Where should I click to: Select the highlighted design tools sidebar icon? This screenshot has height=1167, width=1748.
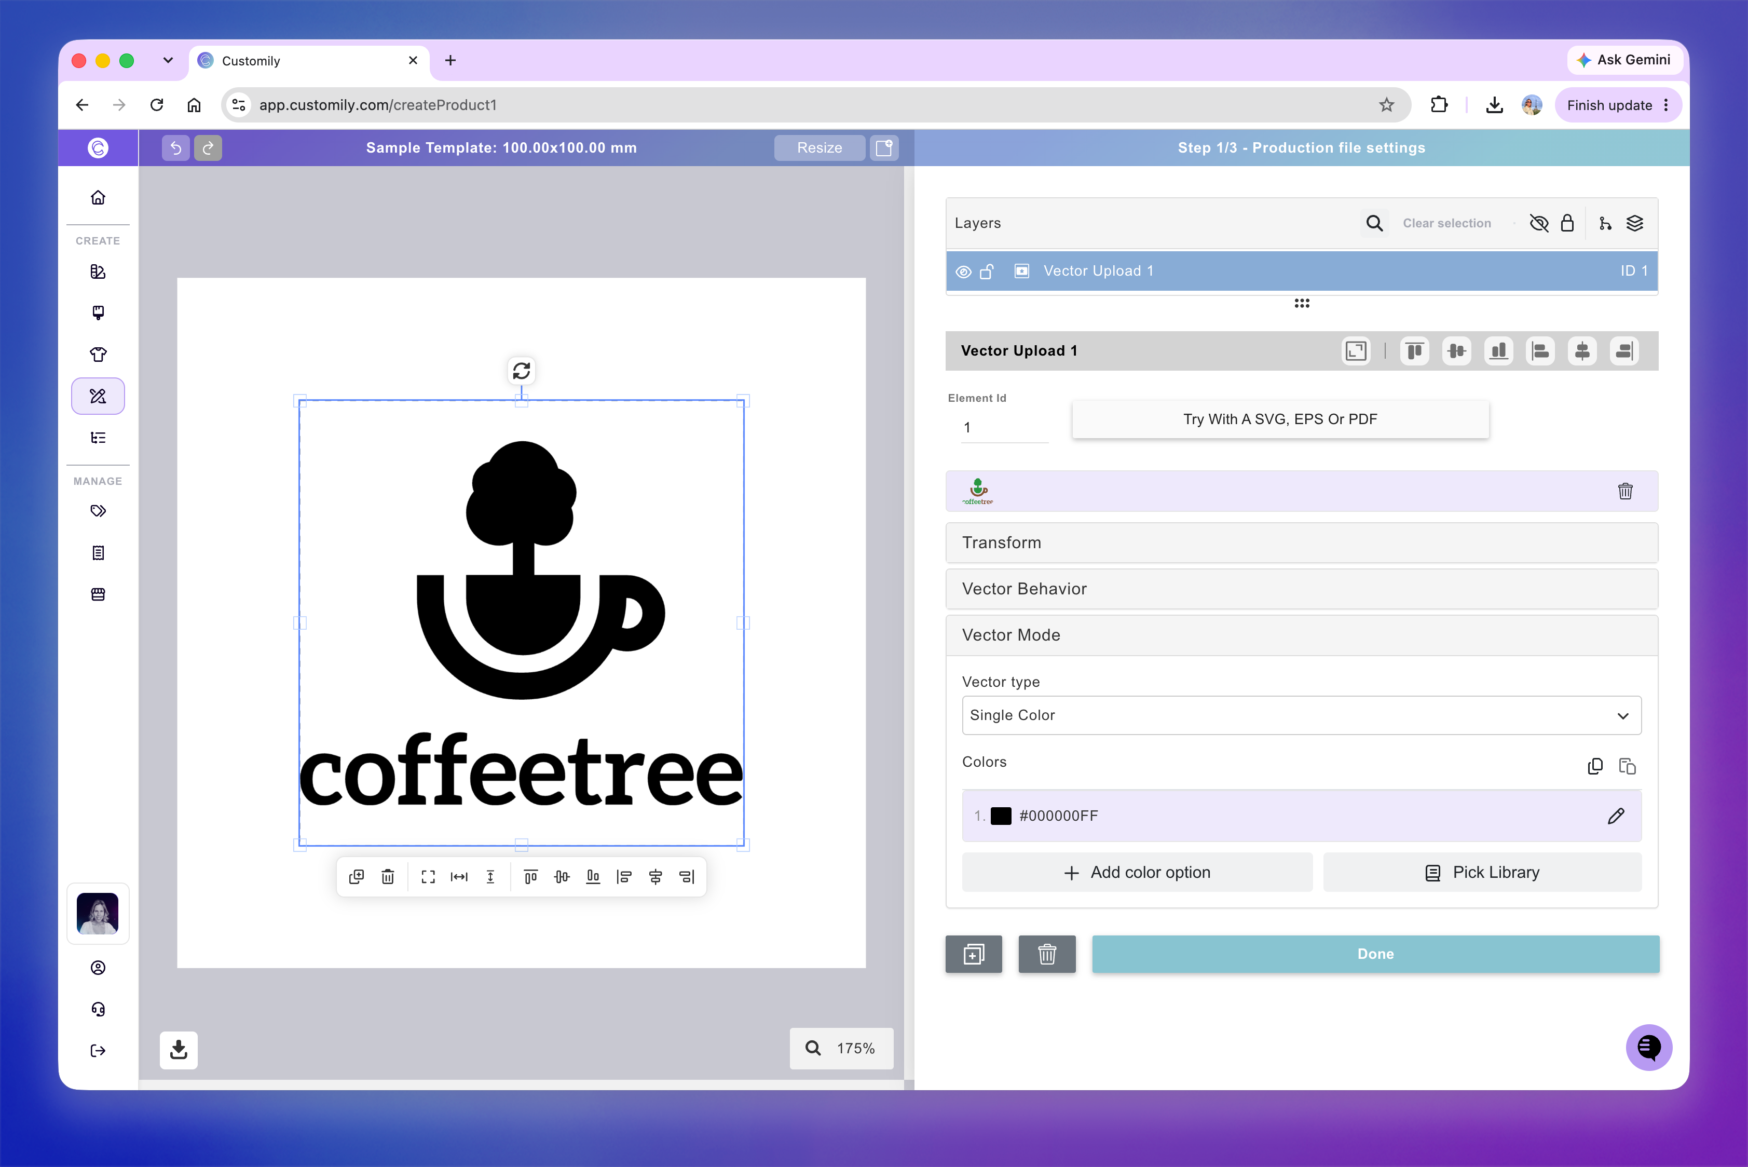click(98, 396)
